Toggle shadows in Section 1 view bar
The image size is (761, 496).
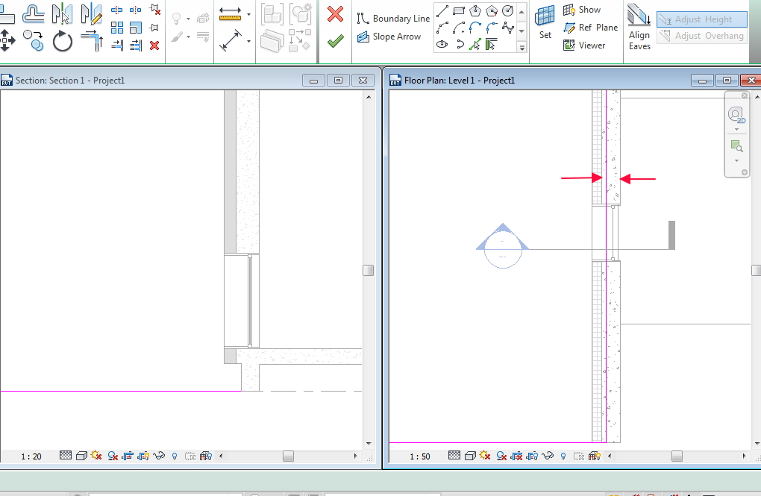pos(113,456)
